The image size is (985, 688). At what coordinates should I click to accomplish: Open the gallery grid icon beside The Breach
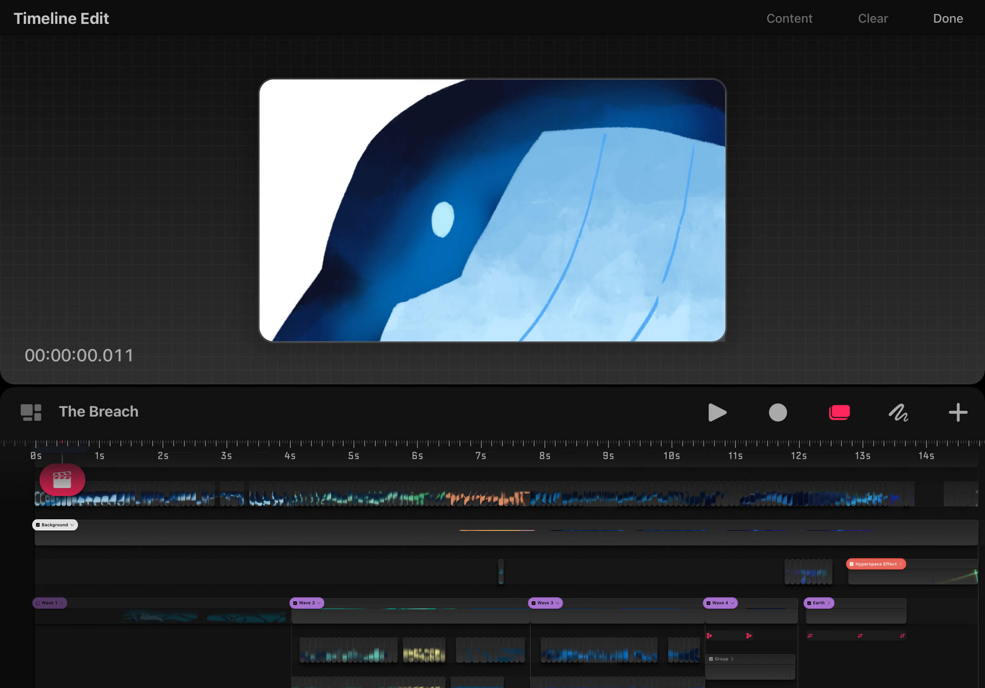(31, 412)
